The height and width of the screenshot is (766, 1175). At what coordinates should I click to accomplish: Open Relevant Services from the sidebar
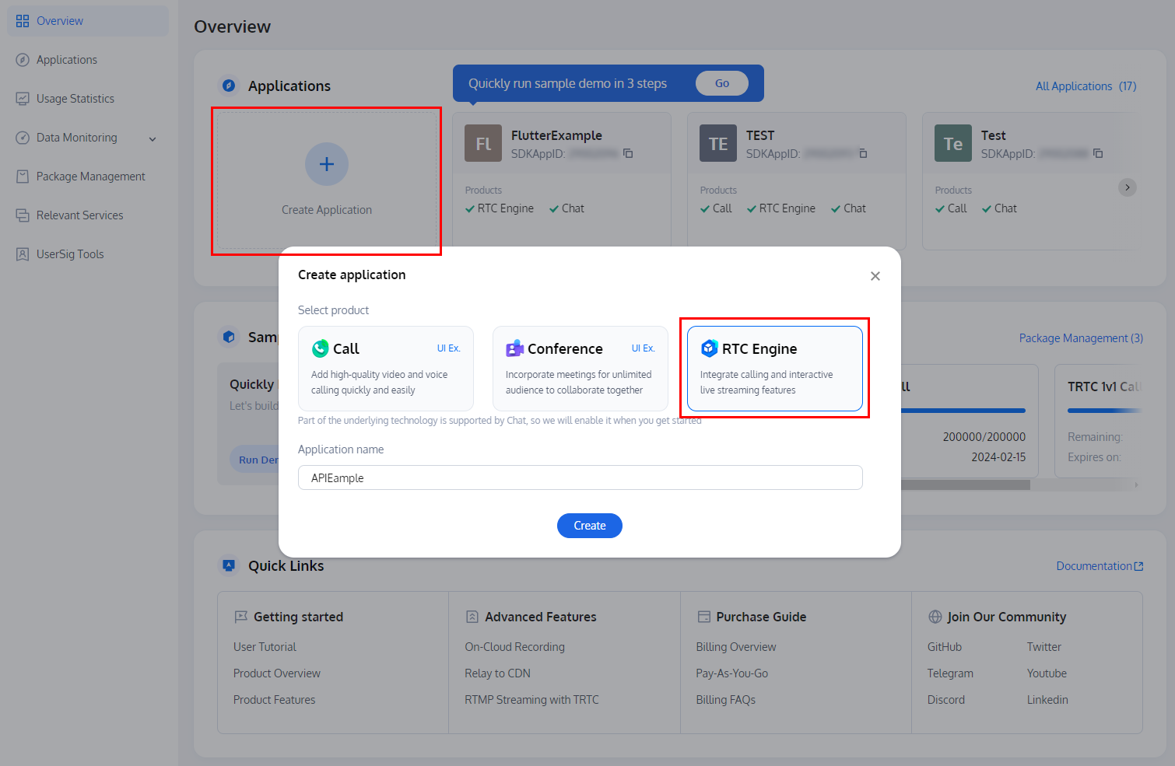(79, 215)
